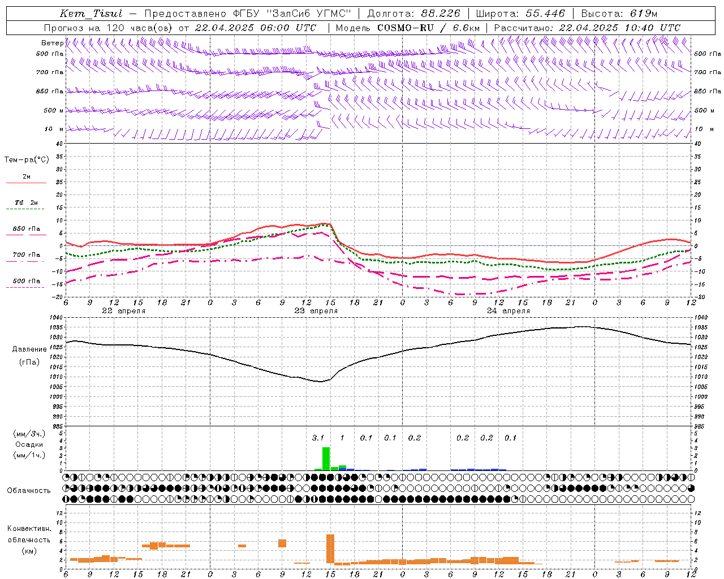
Task: Click the '1040' pressure tick on left axis
Action: tap(57, 318)
